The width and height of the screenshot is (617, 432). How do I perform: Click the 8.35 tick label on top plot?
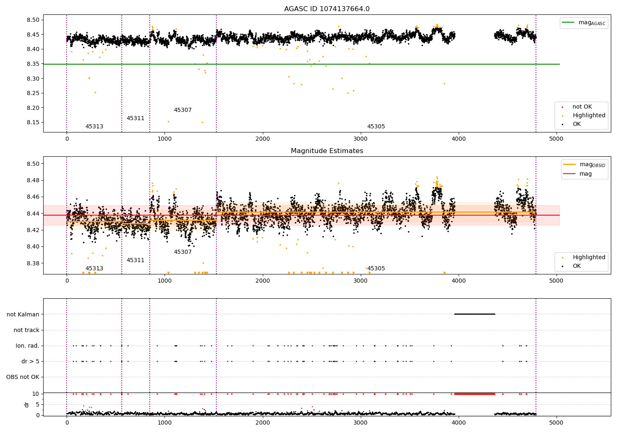32,64
